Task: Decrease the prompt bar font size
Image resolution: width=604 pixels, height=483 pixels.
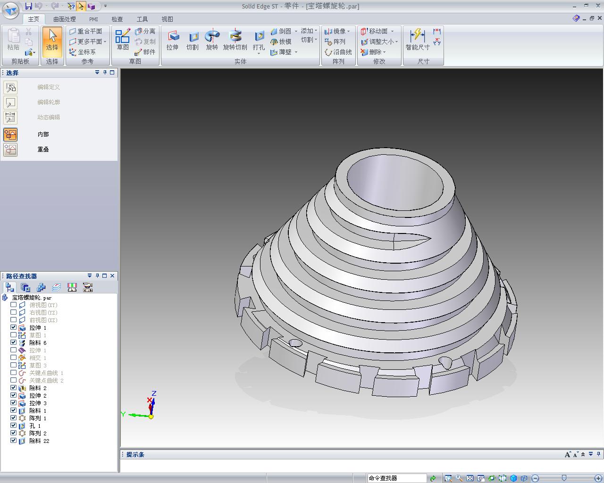Action: 576,455
